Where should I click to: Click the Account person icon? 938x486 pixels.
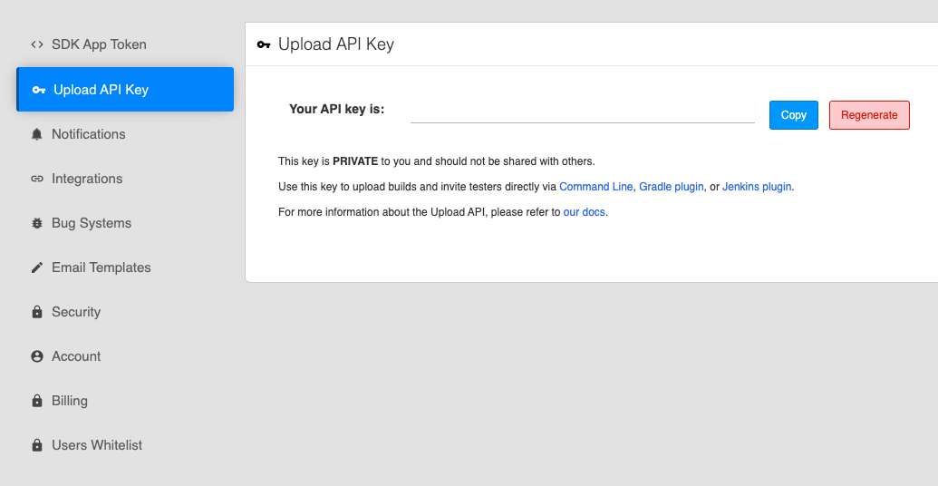(37, 356)
